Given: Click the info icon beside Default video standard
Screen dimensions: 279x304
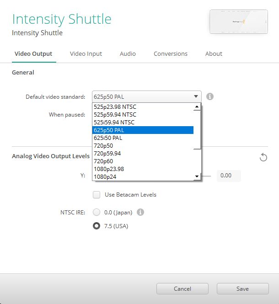Looking at the screenshot, I should [210, 96].
